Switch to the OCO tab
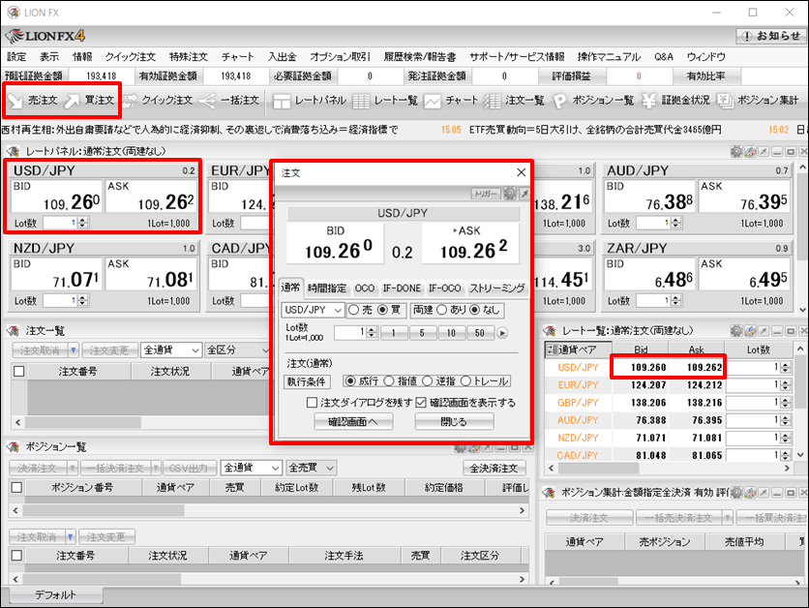The height and width of the screenshot is (608, 809). [365, 288]
